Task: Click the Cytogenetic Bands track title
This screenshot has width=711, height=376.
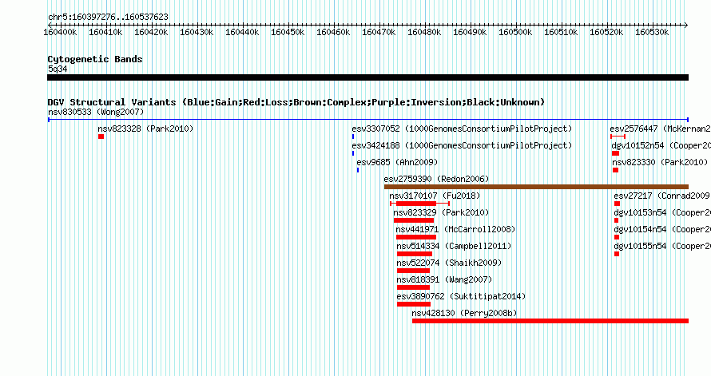Action: point(95,59)
